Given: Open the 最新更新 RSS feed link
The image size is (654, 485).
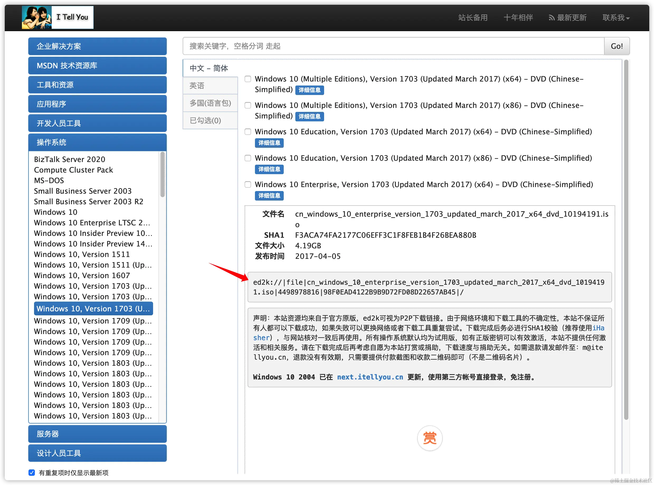Looking at the screenshot, I should tap(567, 18).
